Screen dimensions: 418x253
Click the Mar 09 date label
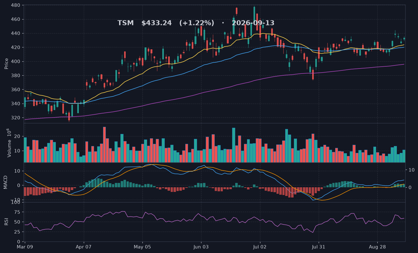25,247
